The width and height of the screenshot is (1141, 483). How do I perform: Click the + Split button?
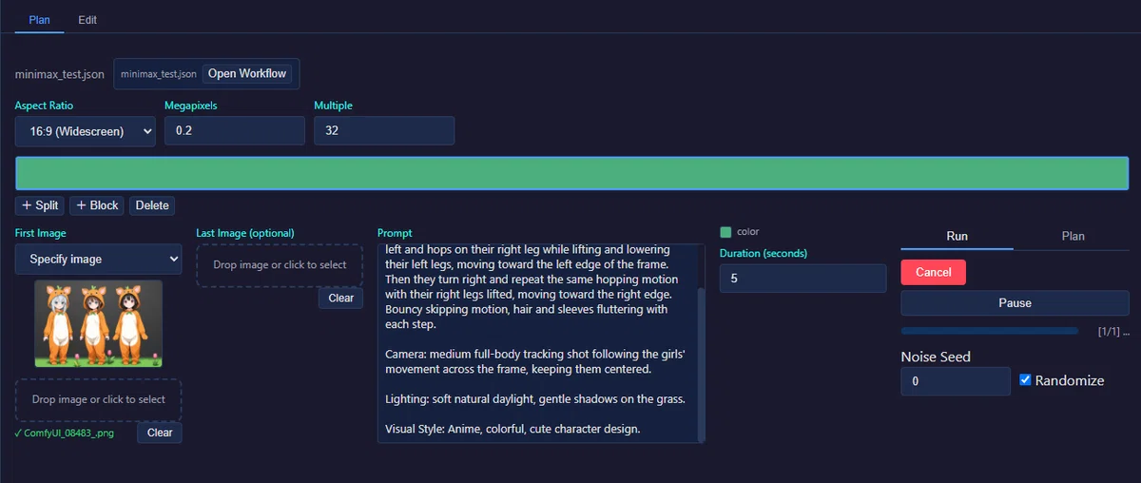(x=40, y=205)
